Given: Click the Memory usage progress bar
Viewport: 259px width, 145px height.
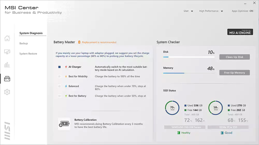Looking at the screenshot, I should tap(189, 73).
